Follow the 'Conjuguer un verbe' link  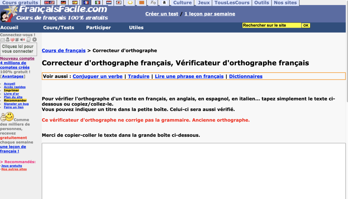point(98,76)
